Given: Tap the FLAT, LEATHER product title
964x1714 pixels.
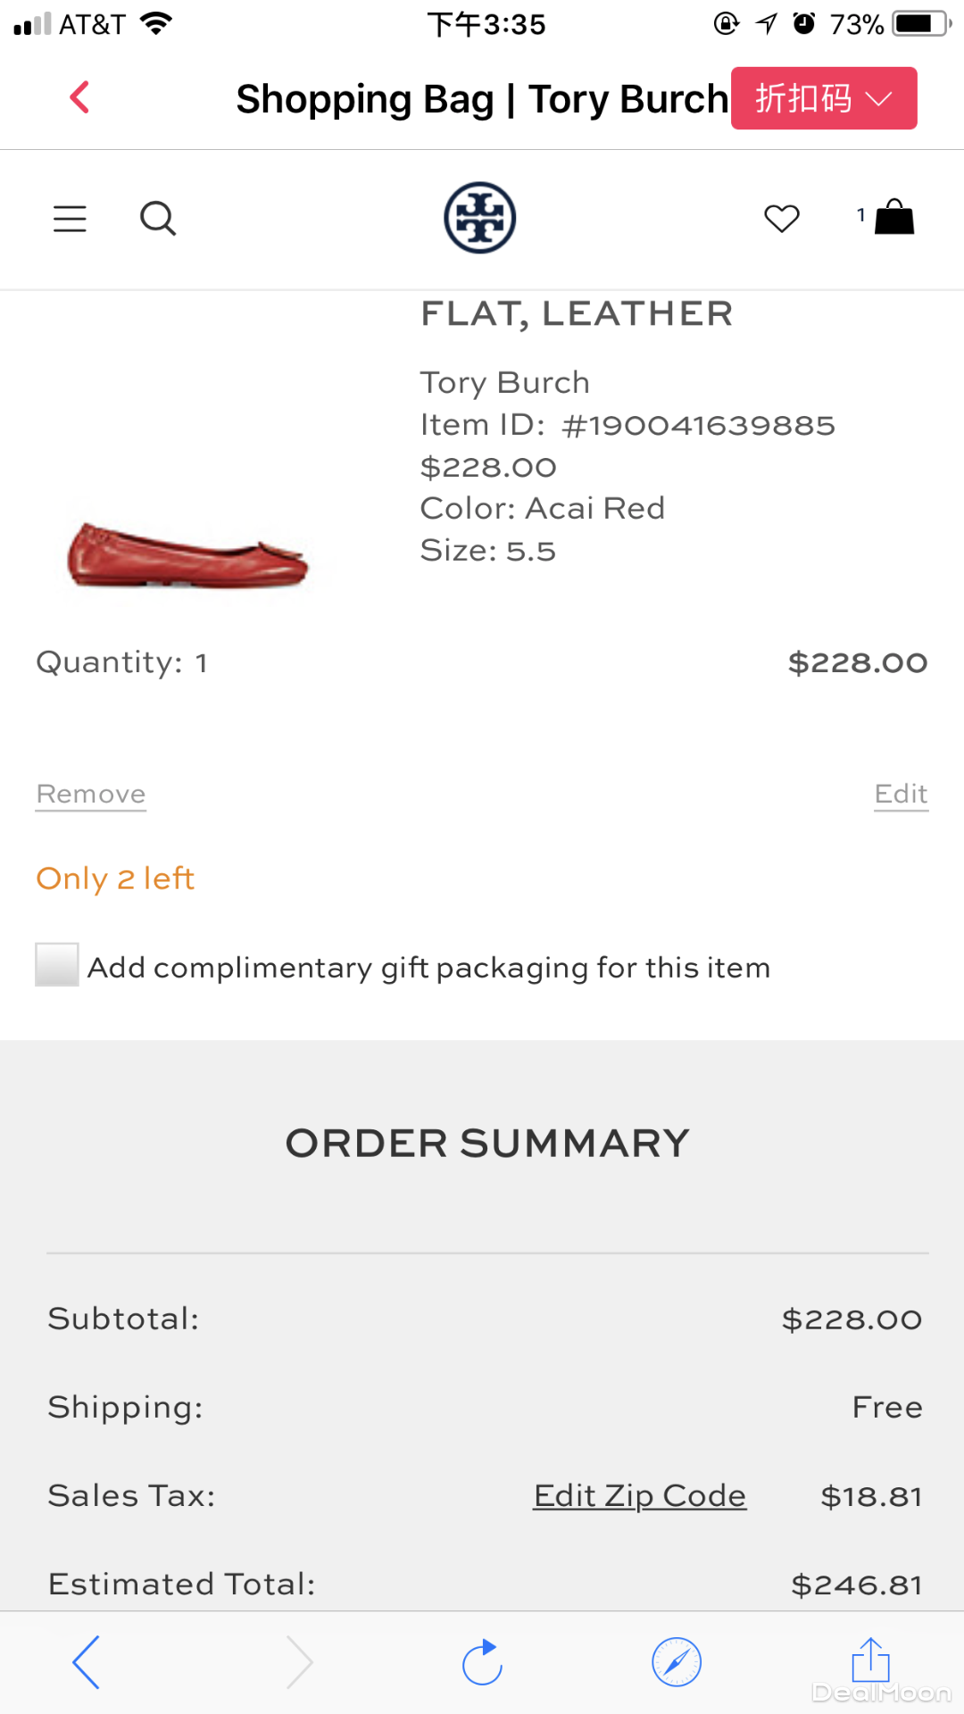Looking at the screenshot, I should pyautogui.click(x=577, y=314).
